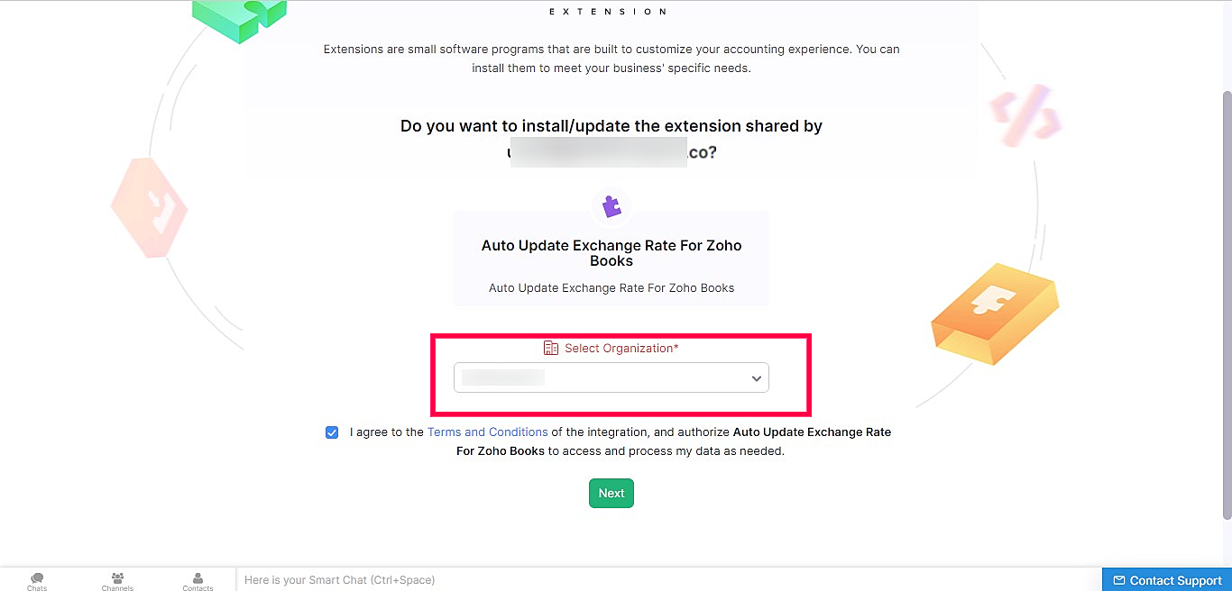This screenshot has width=1232, height=591.
Task: Open the Channels icon in bottom bar
Action: (117, 581)
